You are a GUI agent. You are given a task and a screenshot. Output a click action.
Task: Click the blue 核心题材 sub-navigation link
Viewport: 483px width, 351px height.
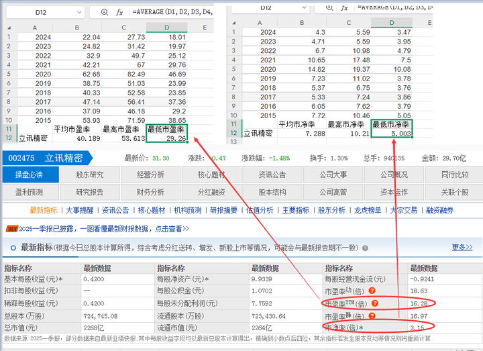[x=152, y=211]
